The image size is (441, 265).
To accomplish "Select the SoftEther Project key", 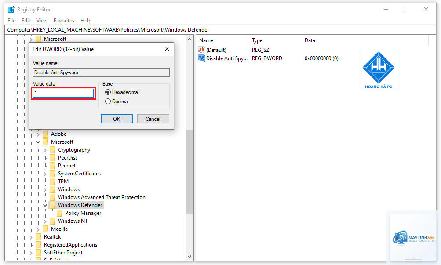I will coord(63,252).
